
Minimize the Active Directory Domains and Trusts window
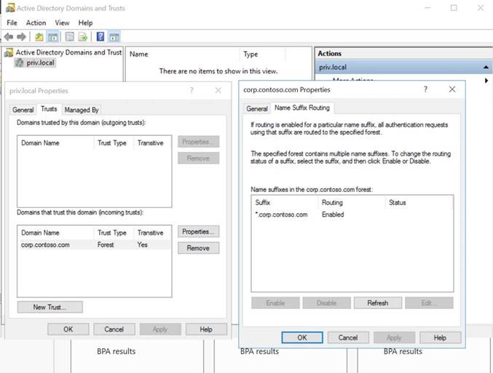click(x=427, y=8)
